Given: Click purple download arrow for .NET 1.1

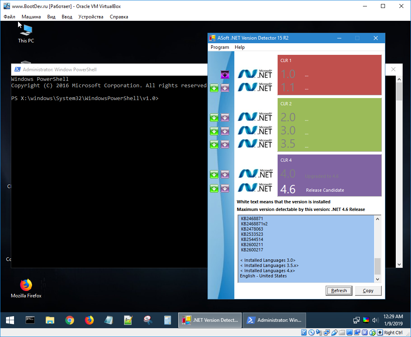Looking at the screenshot, I should (x=225, y=88).
